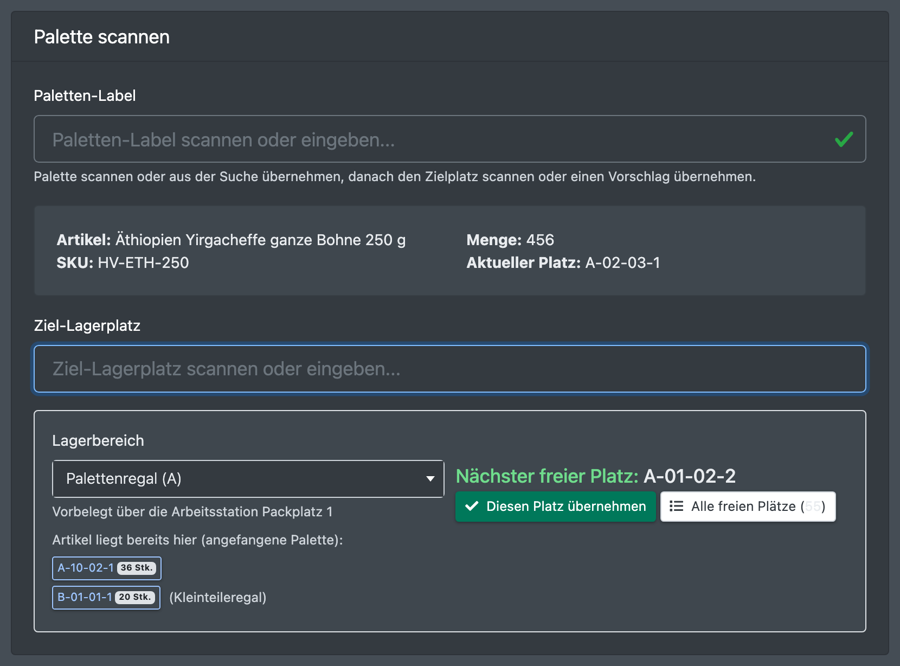
Task: Click the Diesen Platz übernehmen button
Action: click(x=556, y=507)
